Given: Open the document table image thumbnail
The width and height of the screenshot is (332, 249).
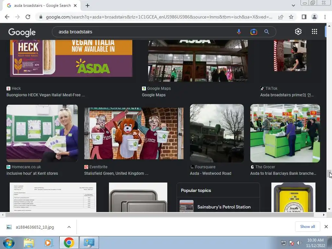Looking at the screenshot, I should (x=53, y=197).
